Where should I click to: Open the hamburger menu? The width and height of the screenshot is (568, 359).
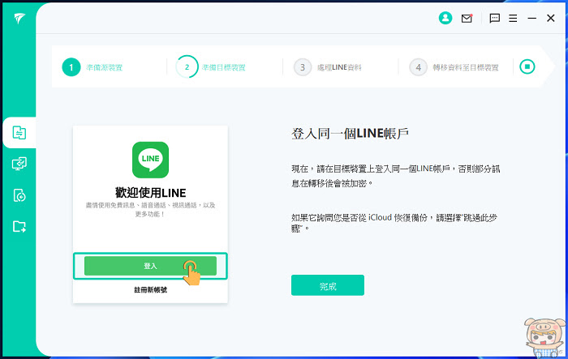513,18
